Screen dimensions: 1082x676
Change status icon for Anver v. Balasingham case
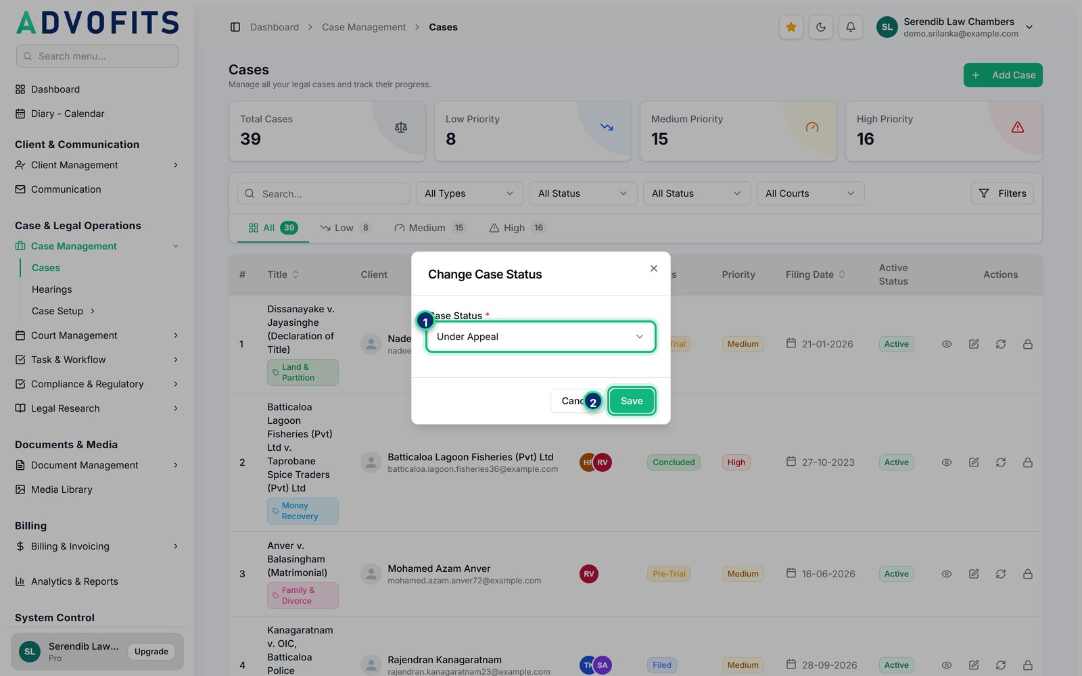tap(1001, 574)
